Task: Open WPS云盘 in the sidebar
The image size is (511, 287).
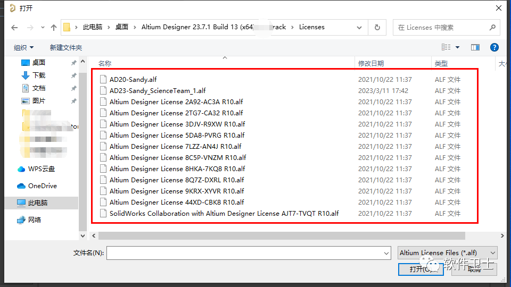Action: click(x=42, y=169)
